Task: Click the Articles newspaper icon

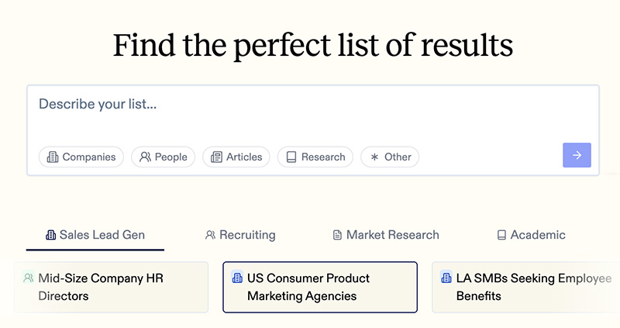Action: [x=216, y=157]
